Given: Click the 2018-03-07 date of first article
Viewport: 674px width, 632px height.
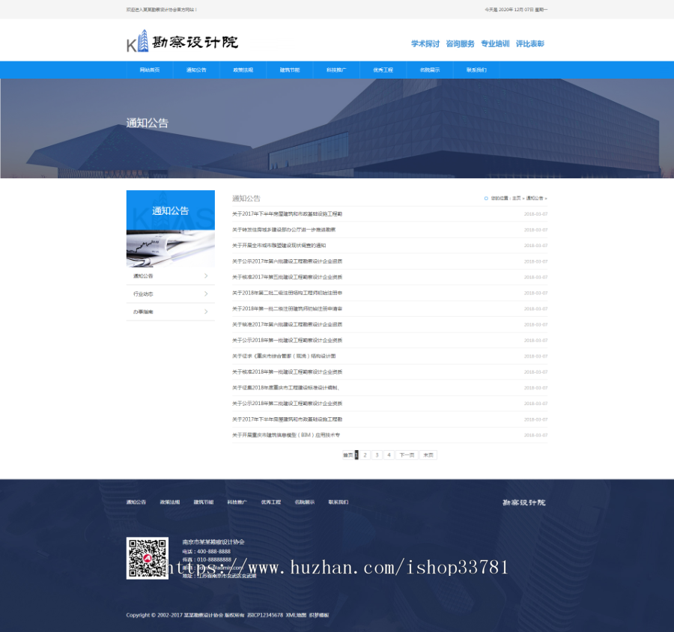Looking at the screenshot, I should point(535,214).
